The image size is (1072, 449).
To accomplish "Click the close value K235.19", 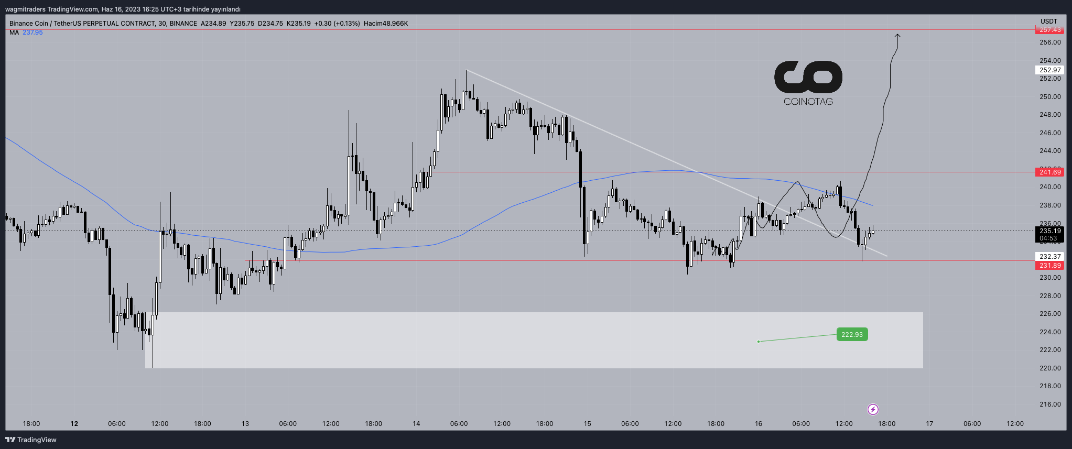I will 299,24.
